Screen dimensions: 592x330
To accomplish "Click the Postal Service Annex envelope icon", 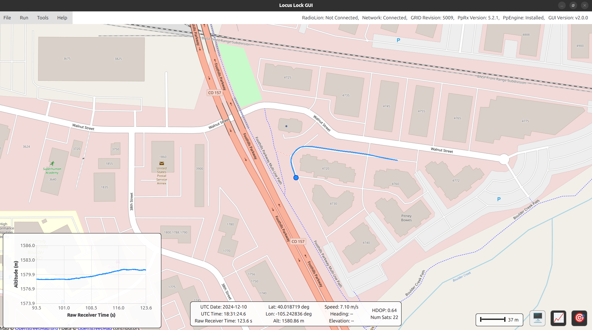I will point(162,163).
